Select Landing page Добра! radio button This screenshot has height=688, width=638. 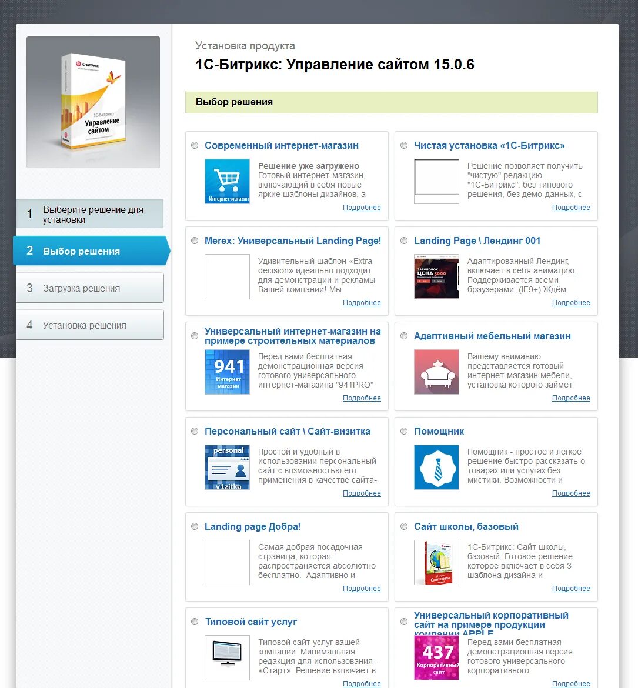195,526
